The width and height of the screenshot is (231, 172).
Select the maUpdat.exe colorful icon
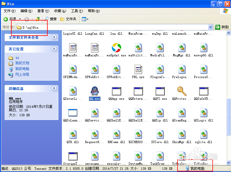[x=117, y=48]
